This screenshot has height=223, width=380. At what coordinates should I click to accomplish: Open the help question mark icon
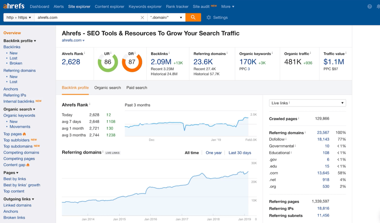click(370, 6)
